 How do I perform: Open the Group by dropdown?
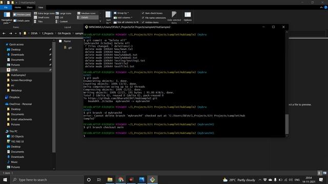[121, 13]
